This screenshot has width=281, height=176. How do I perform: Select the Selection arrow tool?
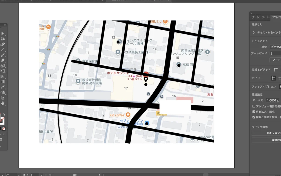coord(3,34)
